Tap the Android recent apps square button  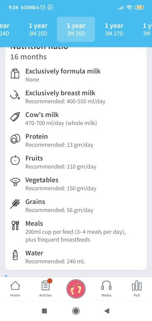(44, 311)
